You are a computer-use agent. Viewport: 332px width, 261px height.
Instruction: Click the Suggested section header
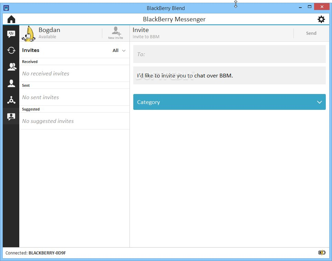point(31,109)
